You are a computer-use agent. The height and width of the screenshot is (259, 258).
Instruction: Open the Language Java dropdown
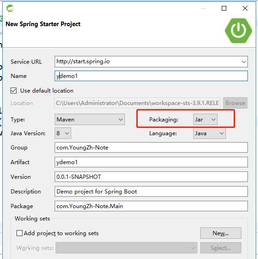[209, 133]
